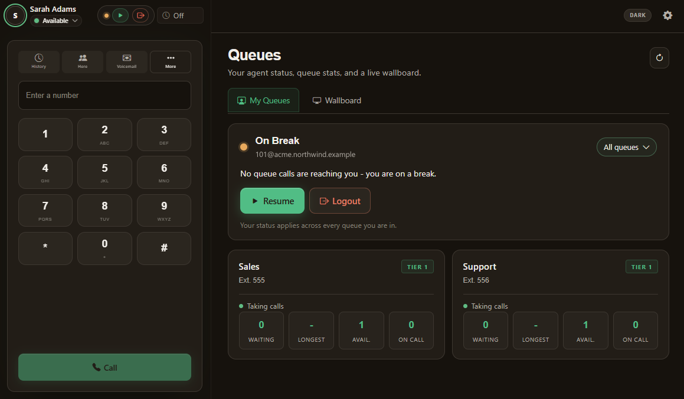Tap dialpad key 5 JKL

[104, 172]
